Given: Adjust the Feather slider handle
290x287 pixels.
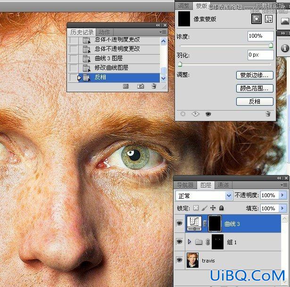Looking at the screenshot, I should [180, 64].
